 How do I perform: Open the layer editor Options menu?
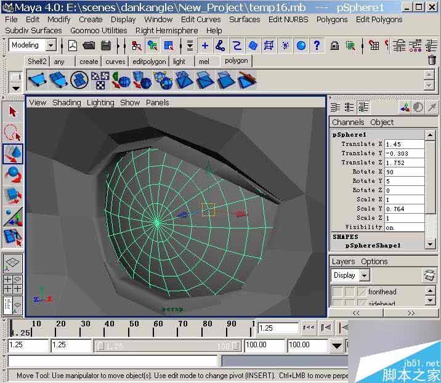tap(374, 262)
